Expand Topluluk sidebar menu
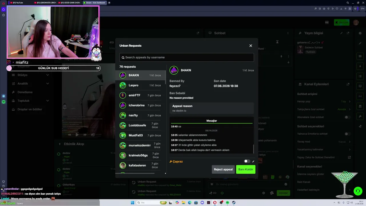The height and width of the screenshot is (206, 366). click(x=30, y=101)
